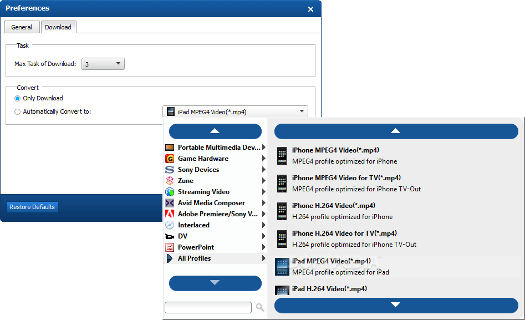
Task: Click the All Profiles arrow icon
Action: tap(170, 258)
